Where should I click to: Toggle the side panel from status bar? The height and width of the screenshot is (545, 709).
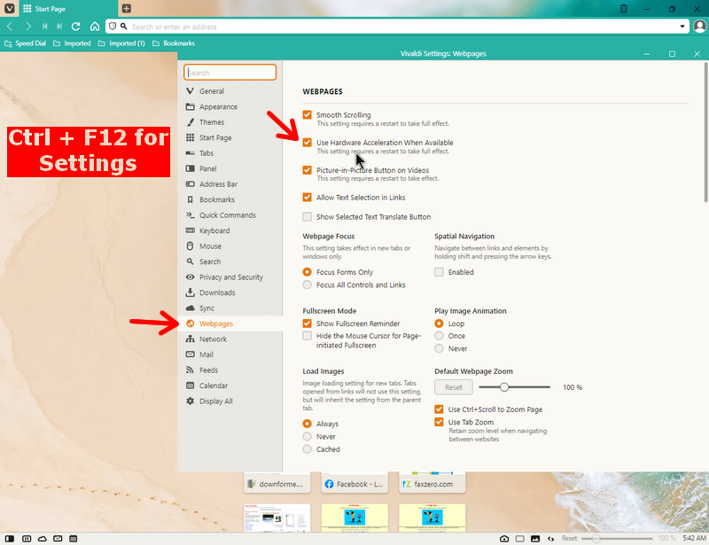click(x=10, y=539)
